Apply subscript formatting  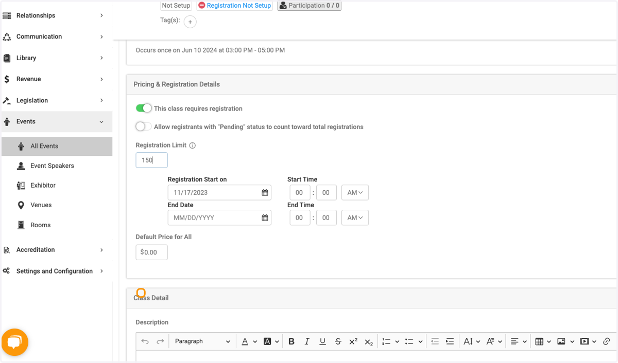coord(369,342)
